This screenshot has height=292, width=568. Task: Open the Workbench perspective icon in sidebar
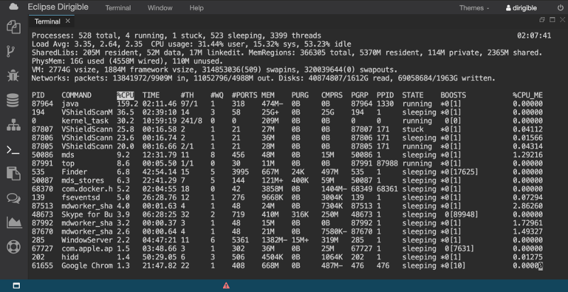point(13,27)
